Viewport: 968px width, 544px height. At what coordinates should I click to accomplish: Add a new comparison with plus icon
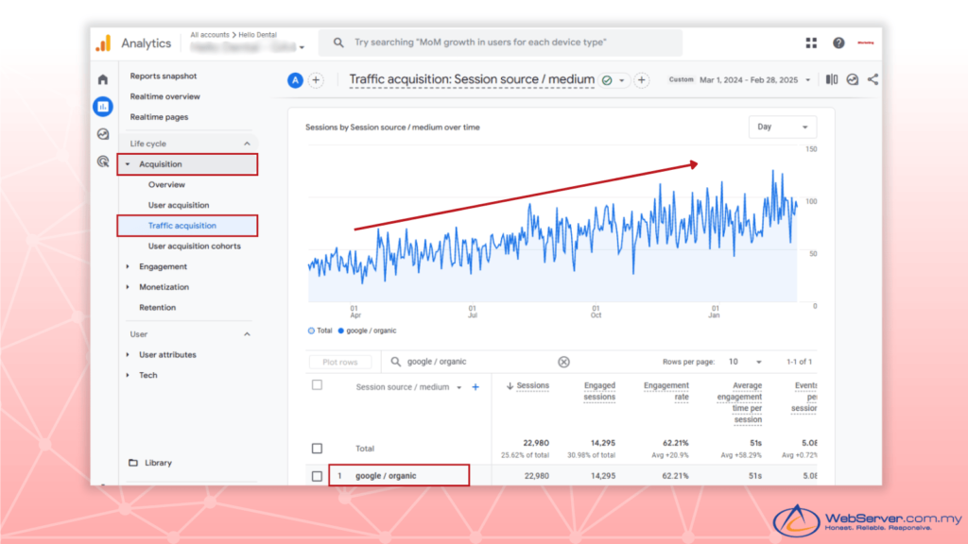tap(316, 80)
